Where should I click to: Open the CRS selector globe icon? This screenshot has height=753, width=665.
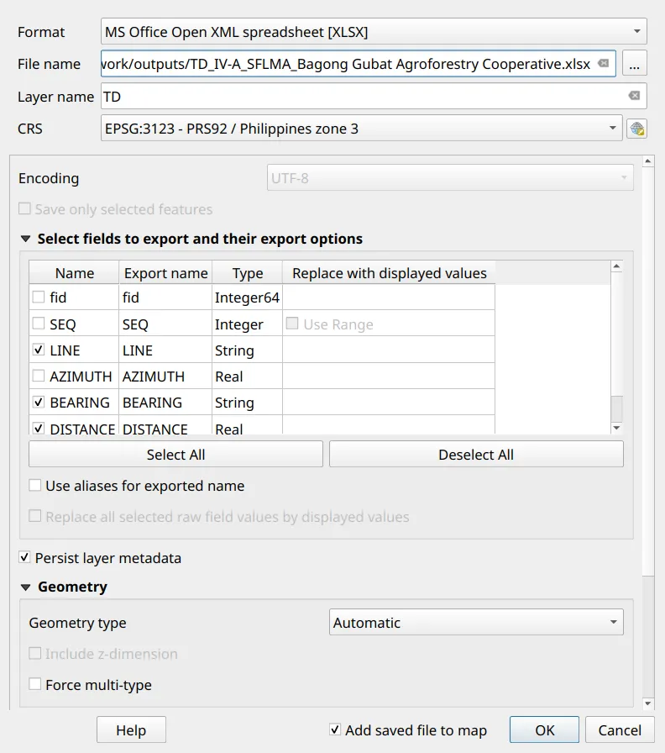point(636,129)
